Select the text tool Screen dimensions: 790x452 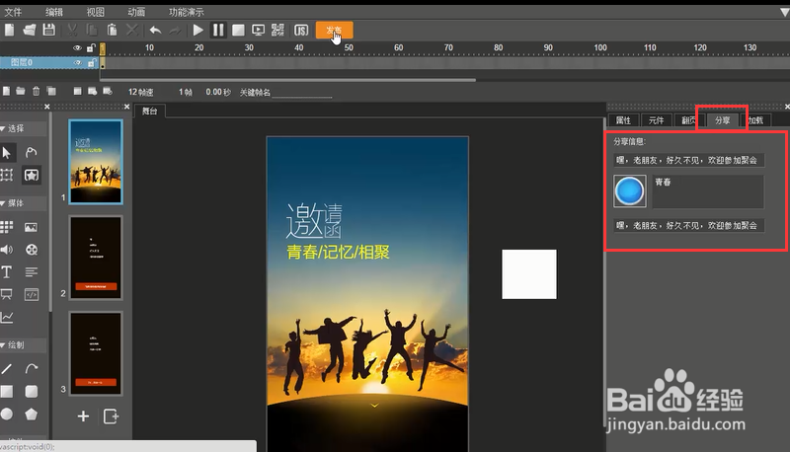tap(7, 272)
